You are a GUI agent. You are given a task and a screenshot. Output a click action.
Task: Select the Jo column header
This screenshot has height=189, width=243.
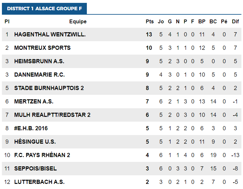161,22
